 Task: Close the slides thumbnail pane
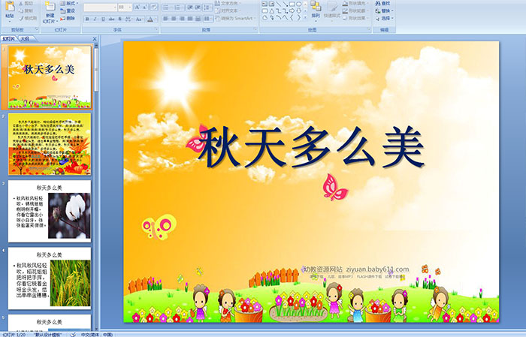(x=95, y=39)
